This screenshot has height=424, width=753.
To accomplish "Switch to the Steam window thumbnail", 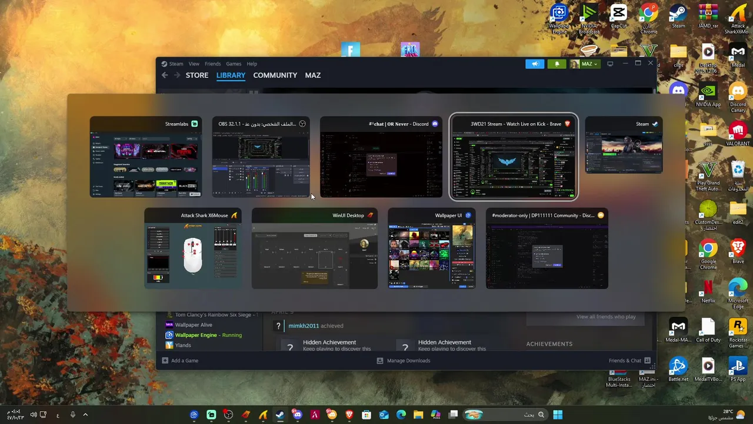I will (624, 145).
